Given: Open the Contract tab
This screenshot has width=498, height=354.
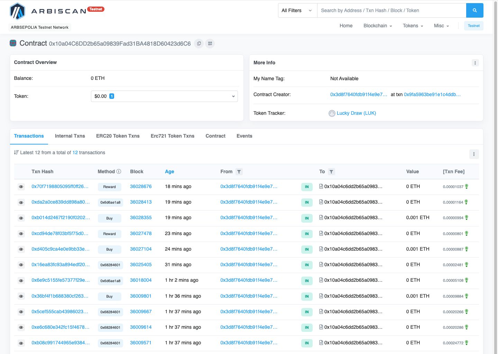Looking at the screenshot, I should click(x=215, y=136).
